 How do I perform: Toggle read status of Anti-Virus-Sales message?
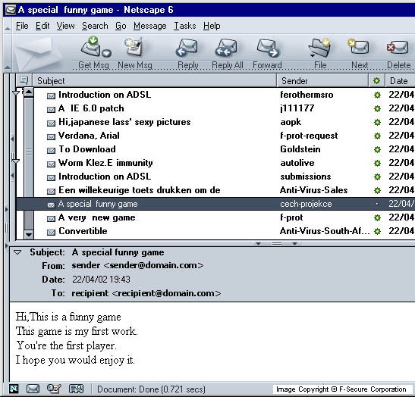pos(377,190)
